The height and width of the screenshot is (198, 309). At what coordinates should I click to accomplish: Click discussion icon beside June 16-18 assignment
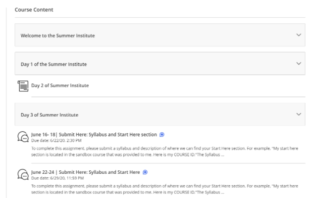(x=22, y=137)
